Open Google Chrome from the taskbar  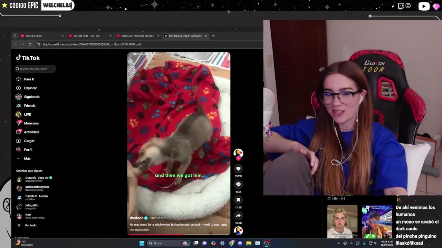231,243
